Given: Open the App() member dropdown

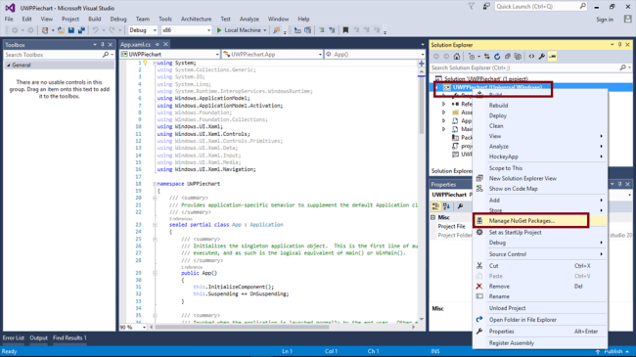Looking at the screenshot, I should [423, 55].
